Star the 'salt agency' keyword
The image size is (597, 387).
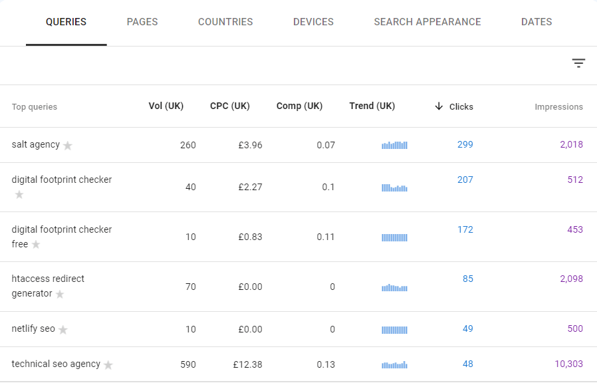(67, 146)
